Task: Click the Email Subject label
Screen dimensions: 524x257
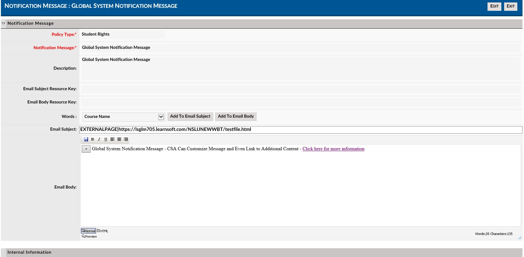Action: (x=63, y=129)
